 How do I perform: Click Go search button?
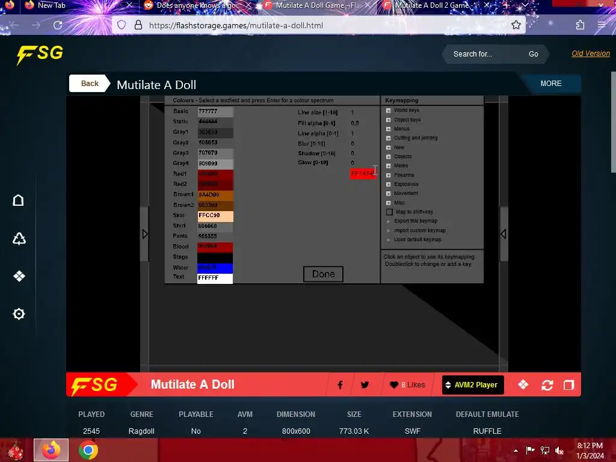point(533,54)
